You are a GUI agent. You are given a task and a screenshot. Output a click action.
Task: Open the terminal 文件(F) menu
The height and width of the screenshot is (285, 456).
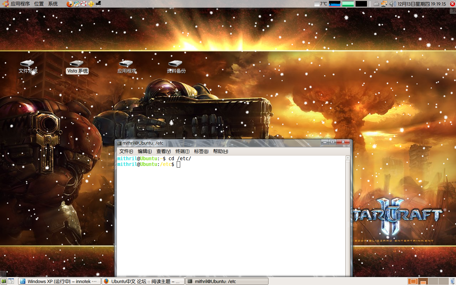(126, 151)
